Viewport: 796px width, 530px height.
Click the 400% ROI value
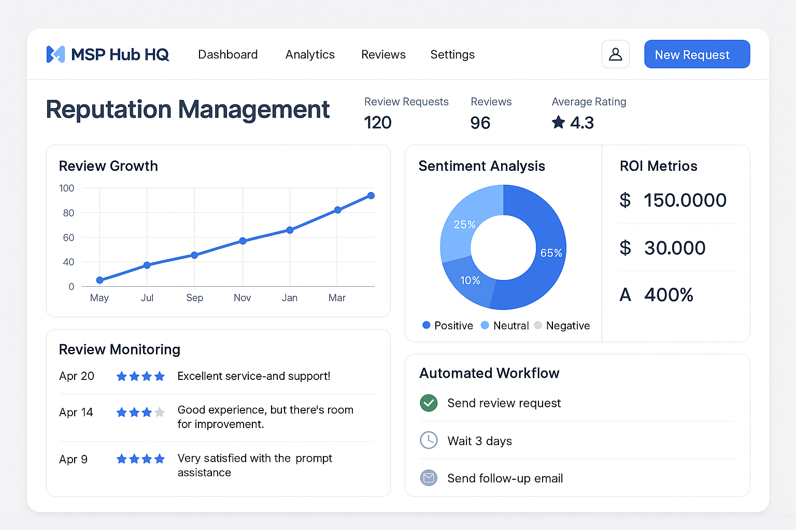669,295
